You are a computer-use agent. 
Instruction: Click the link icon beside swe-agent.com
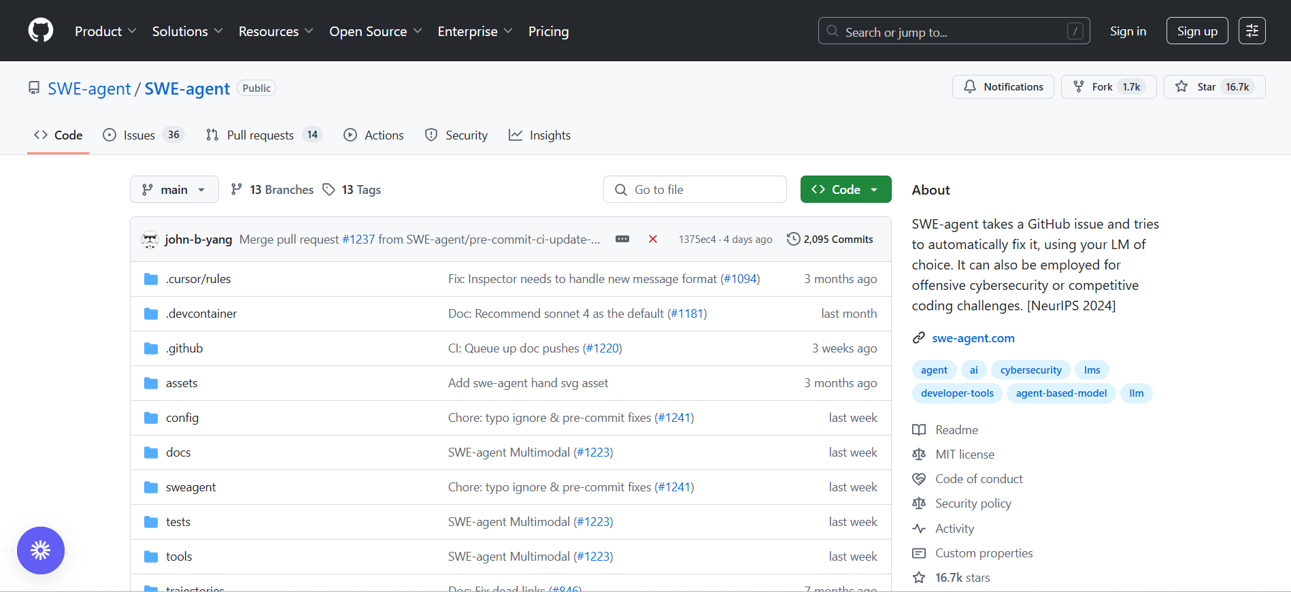pyautogui.click(x=919, y=338)
